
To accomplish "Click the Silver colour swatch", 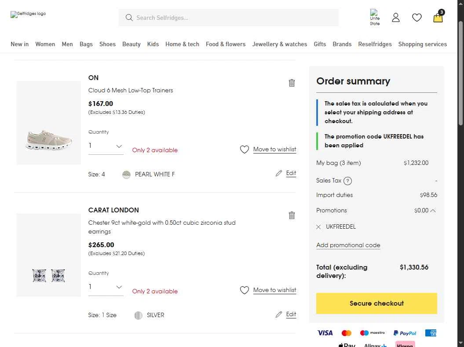I will [x=138, y=315].
